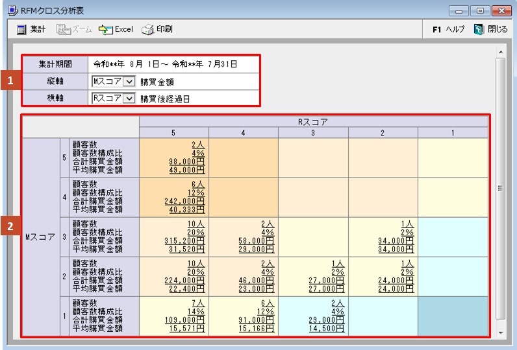Click the 40,333円 average link
Viewport: 517px width, 350px height.
(187, 209)
